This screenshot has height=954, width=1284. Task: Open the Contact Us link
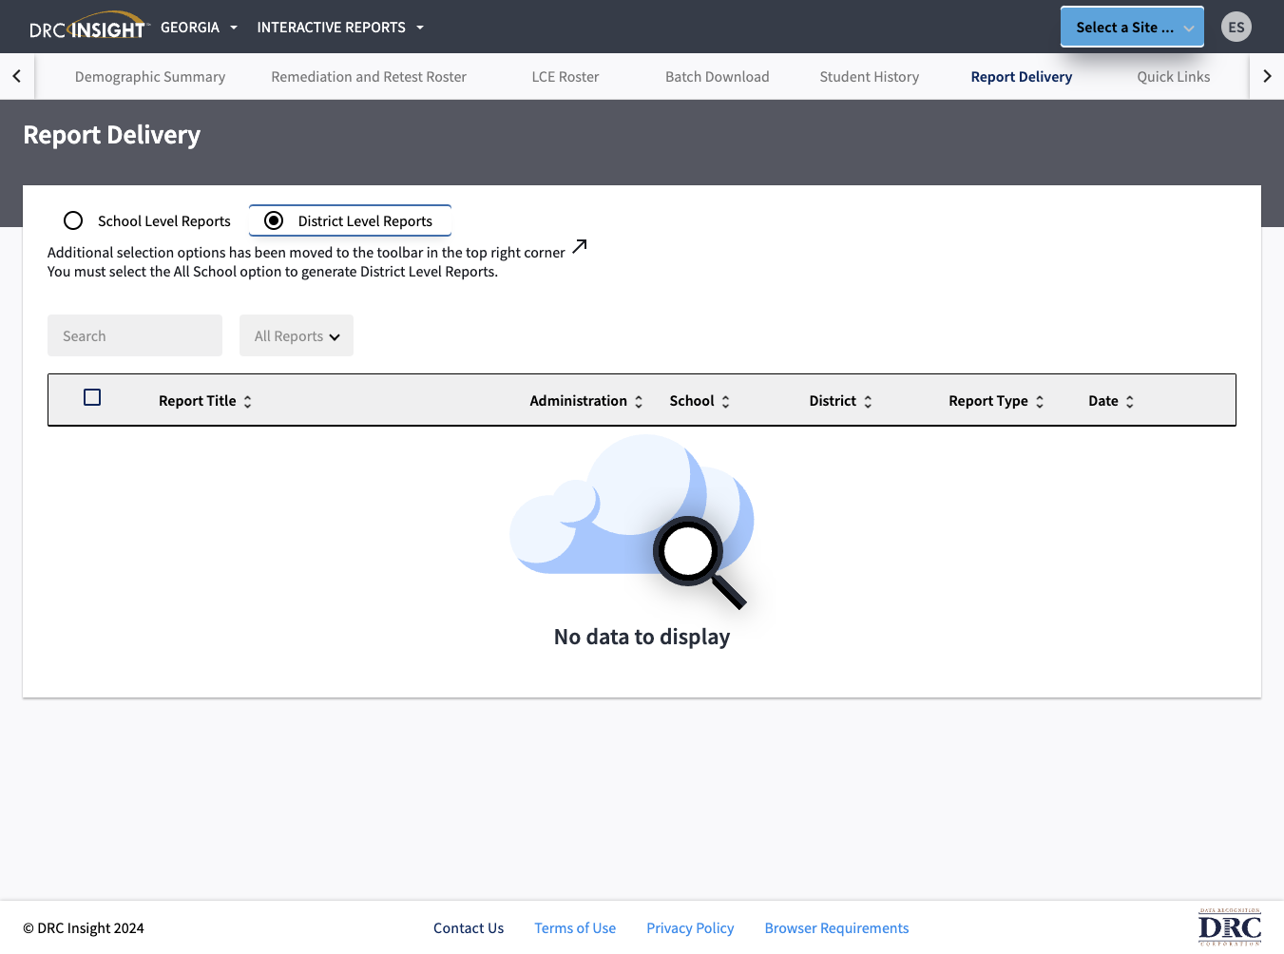tap(469, 928)
